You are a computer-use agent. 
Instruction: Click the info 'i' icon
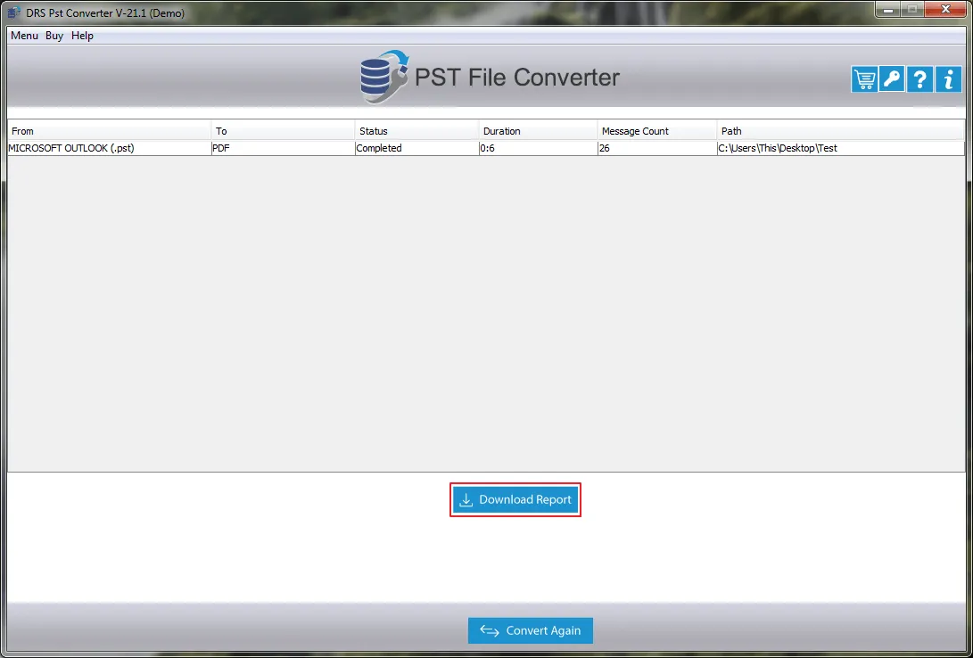pyautogui.click(x=947, y=79)
